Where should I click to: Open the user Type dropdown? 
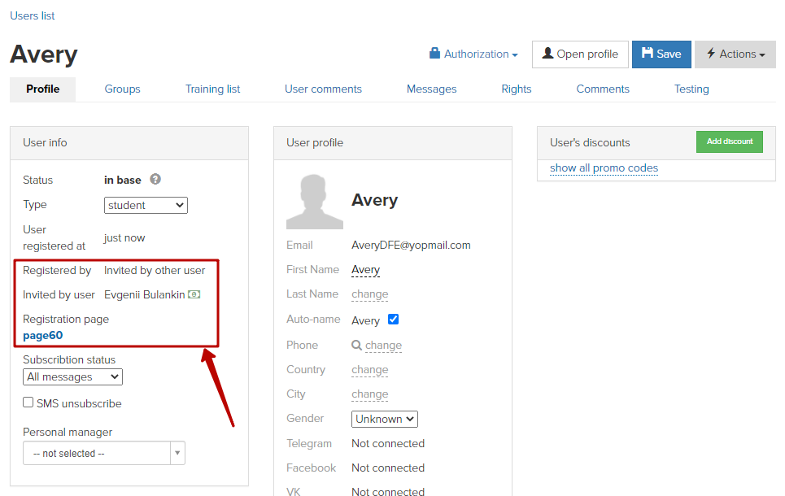146,206
